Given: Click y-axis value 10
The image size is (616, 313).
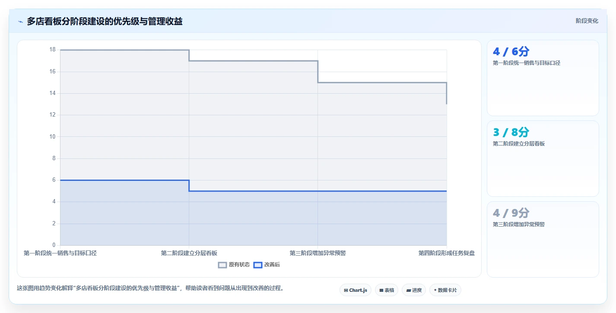Looking at the screenshot, I should point(53,136).
